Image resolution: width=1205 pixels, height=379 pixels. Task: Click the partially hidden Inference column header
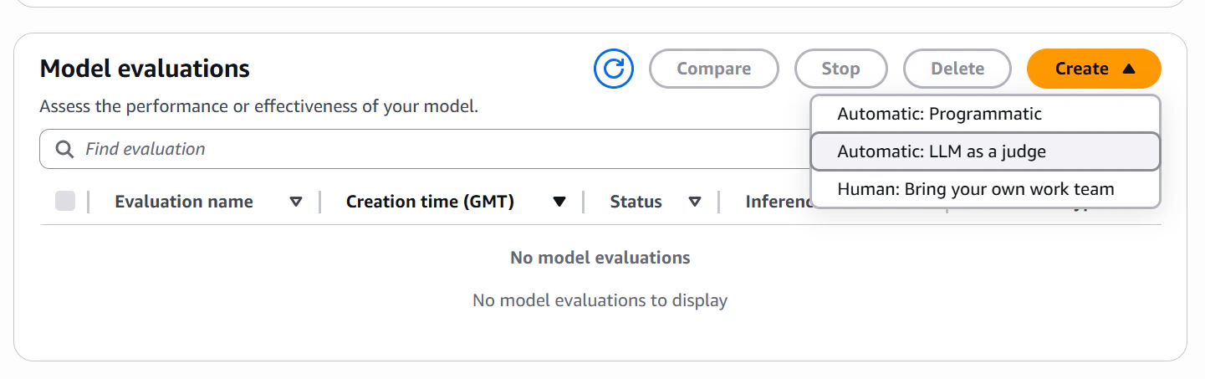(777, 202)
